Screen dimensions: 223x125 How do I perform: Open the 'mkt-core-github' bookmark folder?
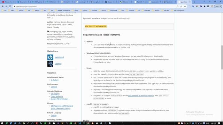click(x=178, y=10)
